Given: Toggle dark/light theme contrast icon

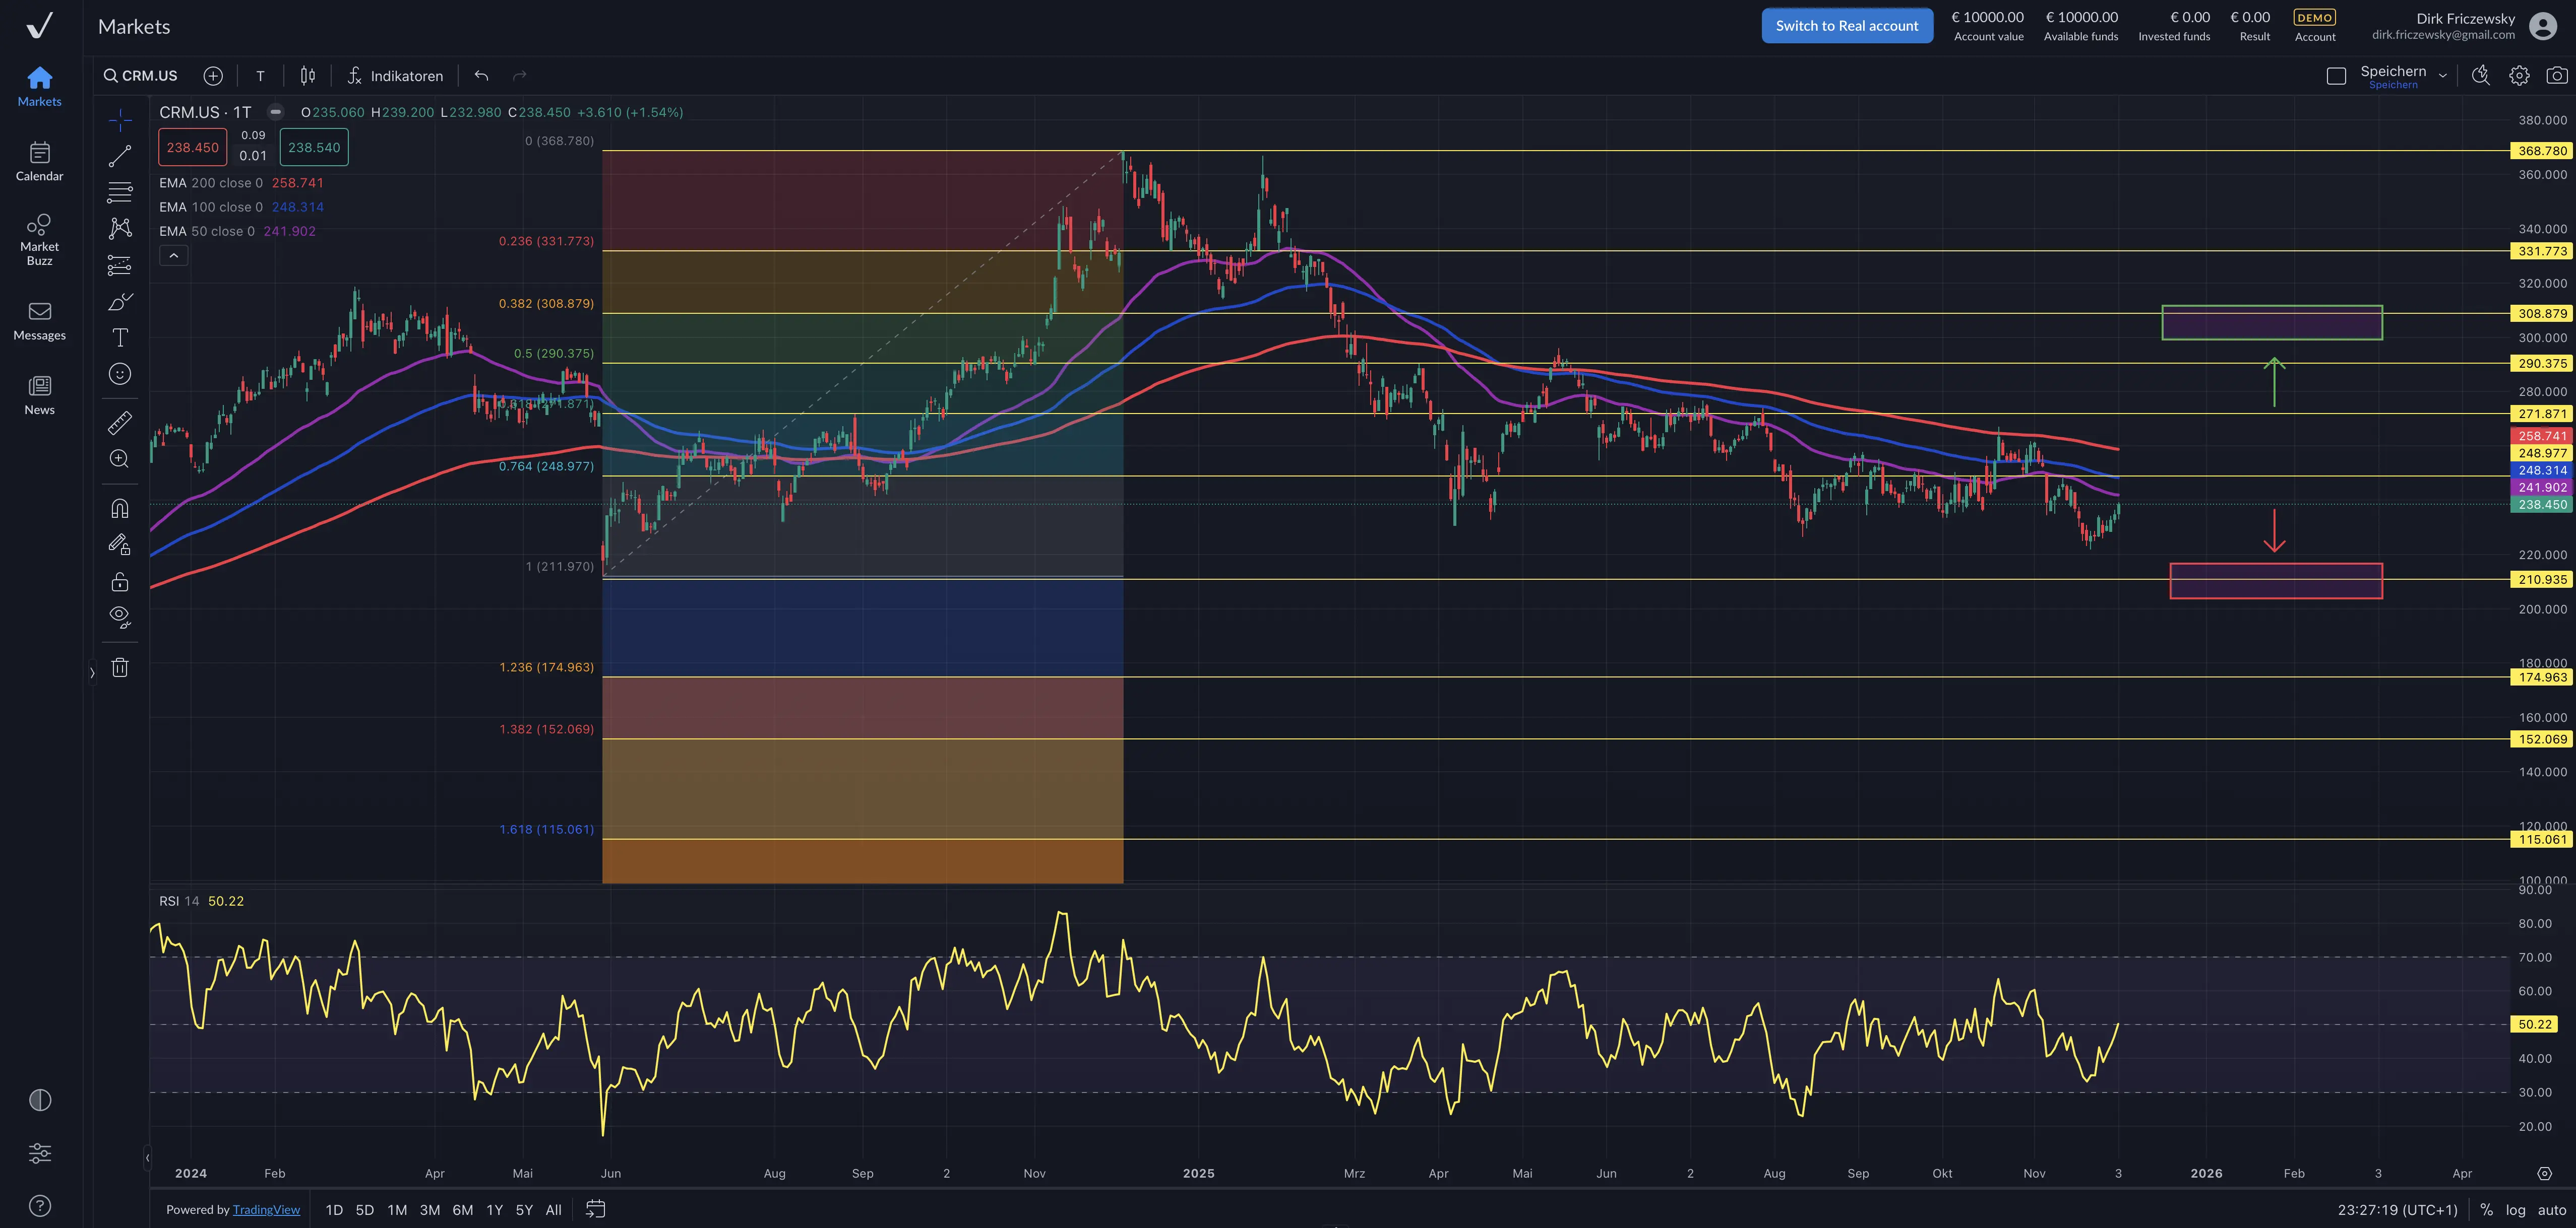Looking at the screenshot, I should coord(40,1100).
